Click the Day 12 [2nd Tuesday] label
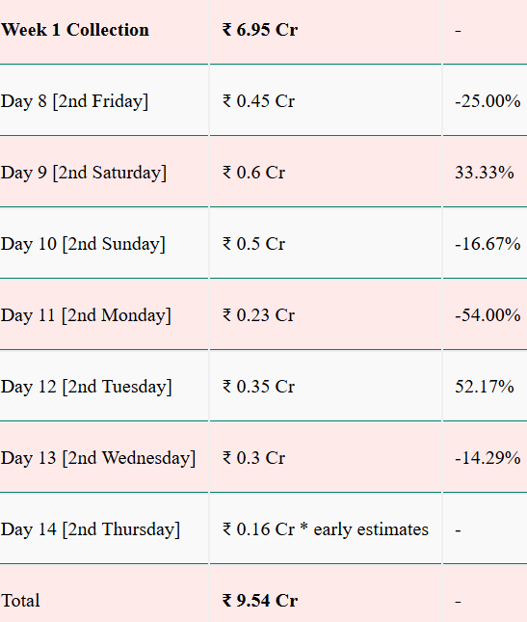The image size is (527, 622). tap(87, 387)
